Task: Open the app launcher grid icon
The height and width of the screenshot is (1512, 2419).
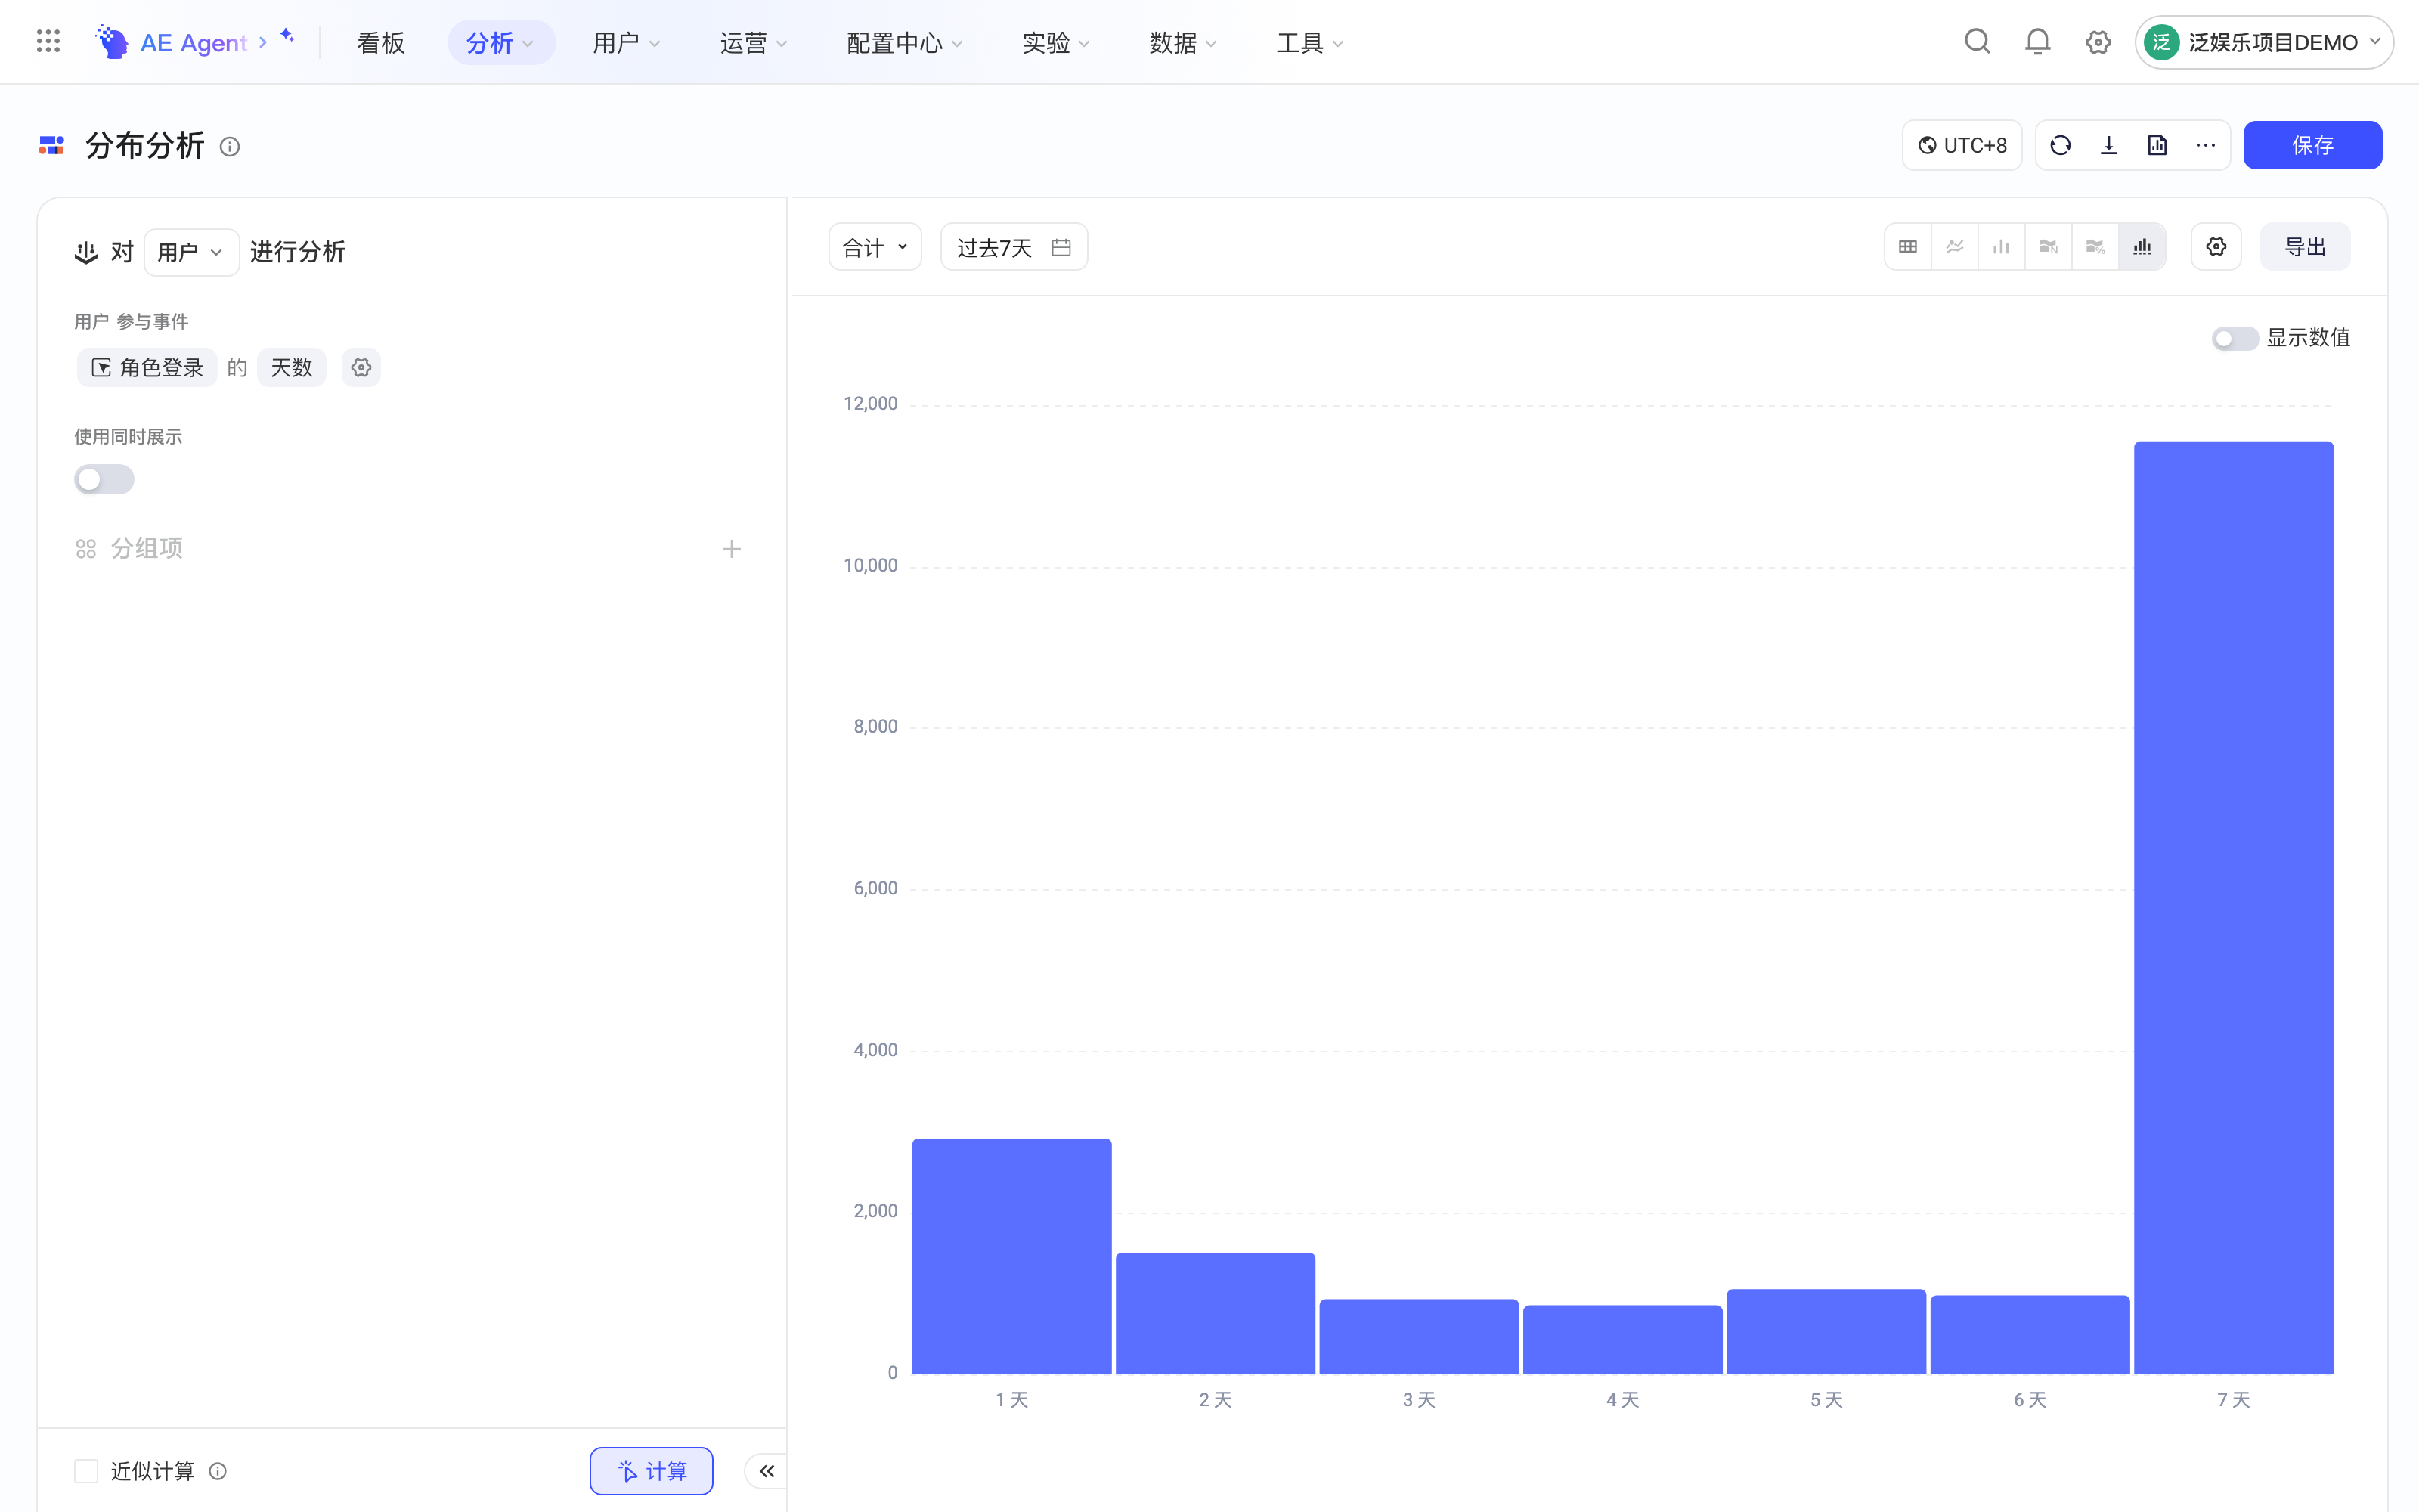Action: [48, 41]
